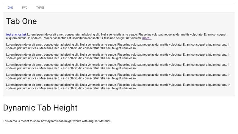Click the second Lorem ipsum paragraph
The width and height of the screenshot is (238, 134).
(118, 46)
